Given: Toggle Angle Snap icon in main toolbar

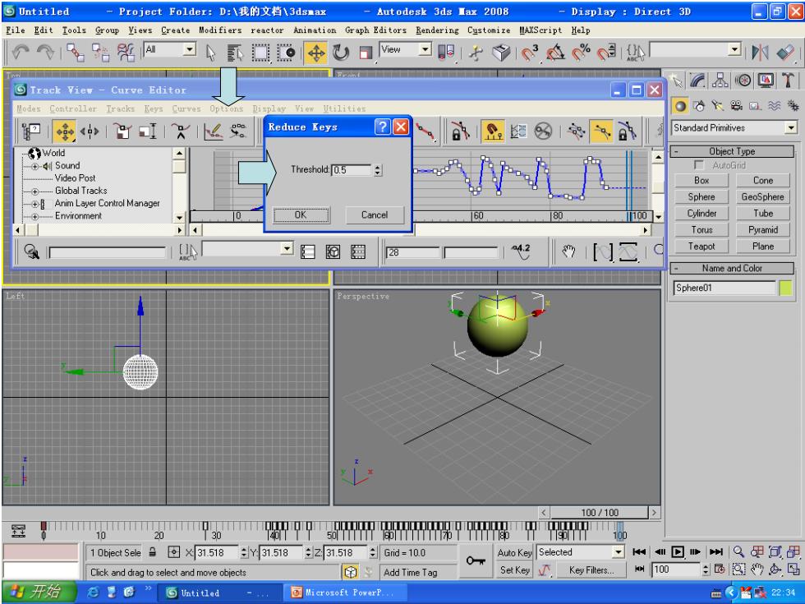Looking at the screenshot, I should 555,52.
